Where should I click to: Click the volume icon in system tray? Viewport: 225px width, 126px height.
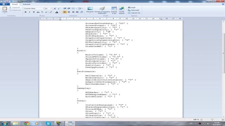click(x=208, y=124)
